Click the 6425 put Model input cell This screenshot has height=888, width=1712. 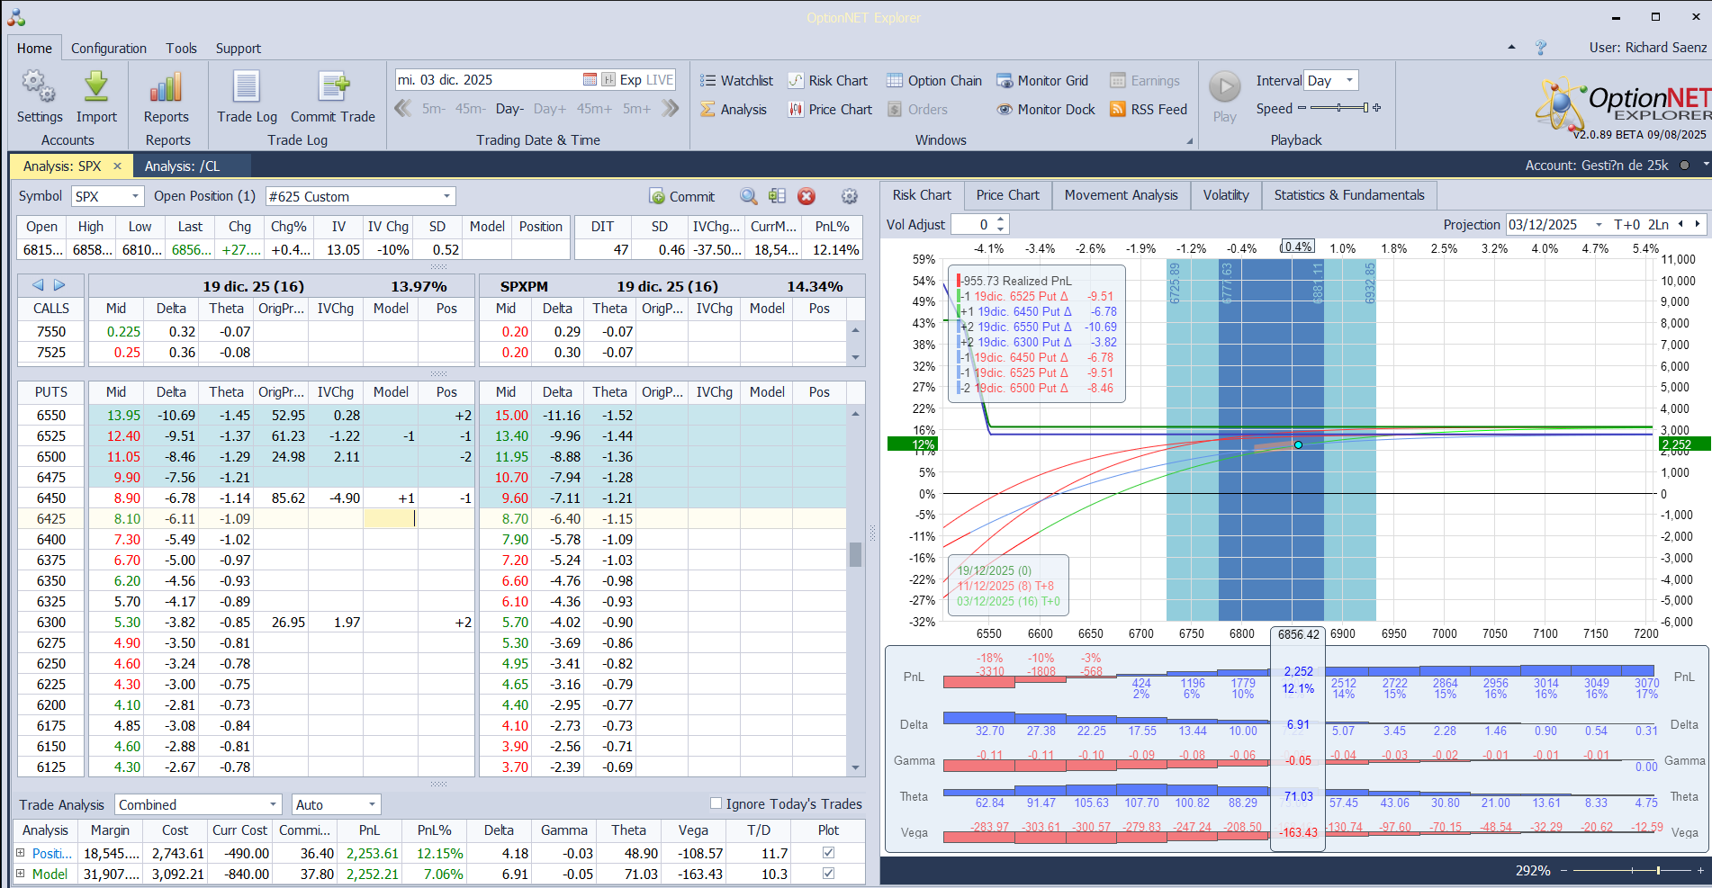(x=391, y=519)
